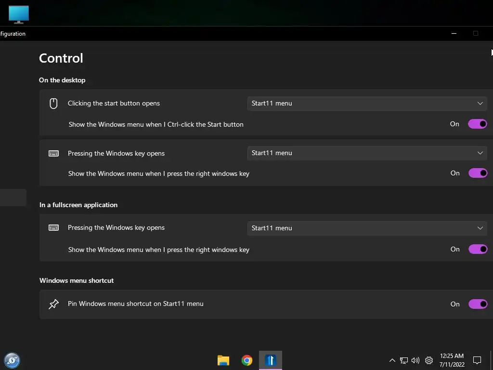Viewport: 493px width, 370px height.
Task: Click the This PC desktop icon
Action: click(x=19, y=14)
